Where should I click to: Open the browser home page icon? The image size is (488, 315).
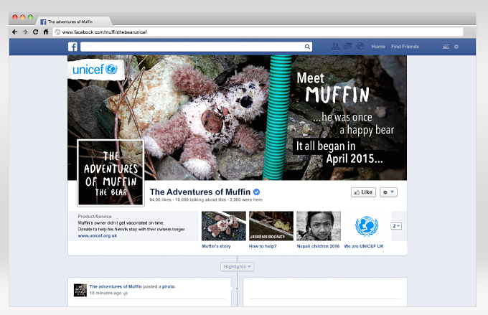46,32
